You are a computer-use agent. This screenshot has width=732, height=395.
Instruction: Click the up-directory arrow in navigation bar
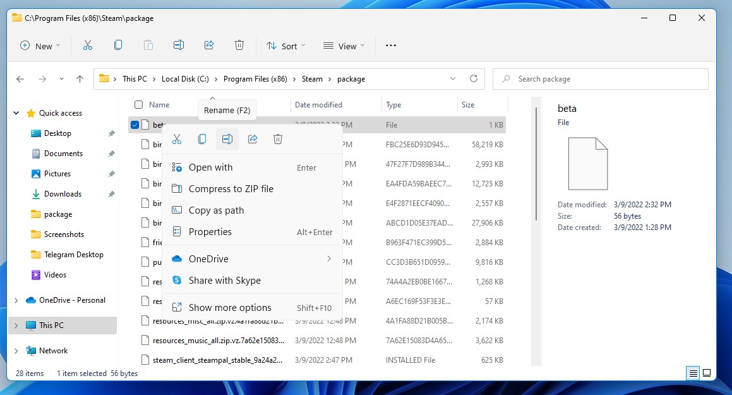(80, 79)
